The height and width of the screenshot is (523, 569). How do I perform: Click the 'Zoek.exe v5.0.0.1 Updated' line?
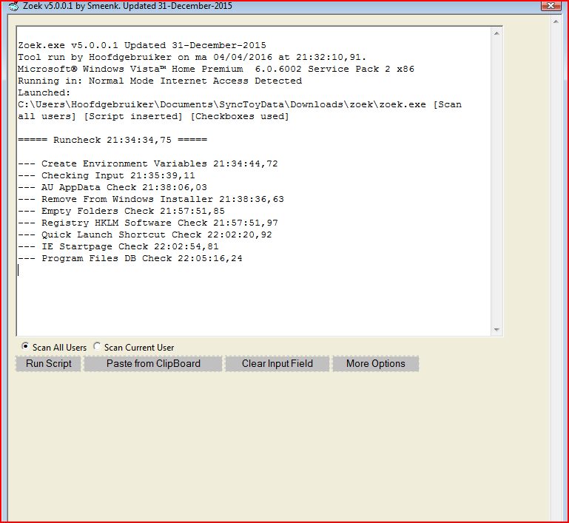click(x=142, y=45)
